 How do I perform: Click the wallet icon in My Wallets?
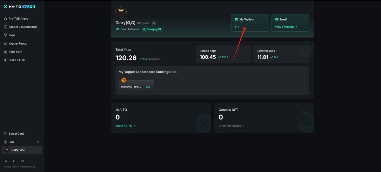[237, 19]
